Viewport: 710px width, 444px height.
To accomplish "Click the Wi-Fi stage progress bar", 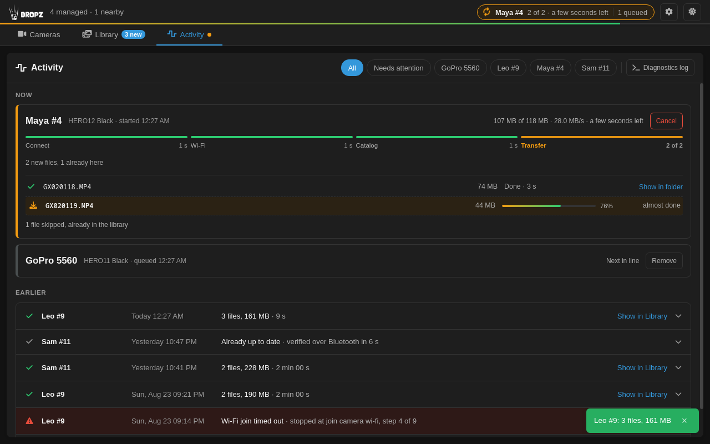I will click(x=272, y=137).
